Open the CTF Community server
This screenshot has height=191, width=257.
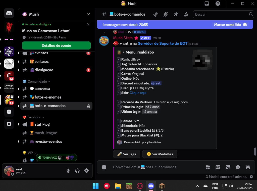tap(9, 87)
